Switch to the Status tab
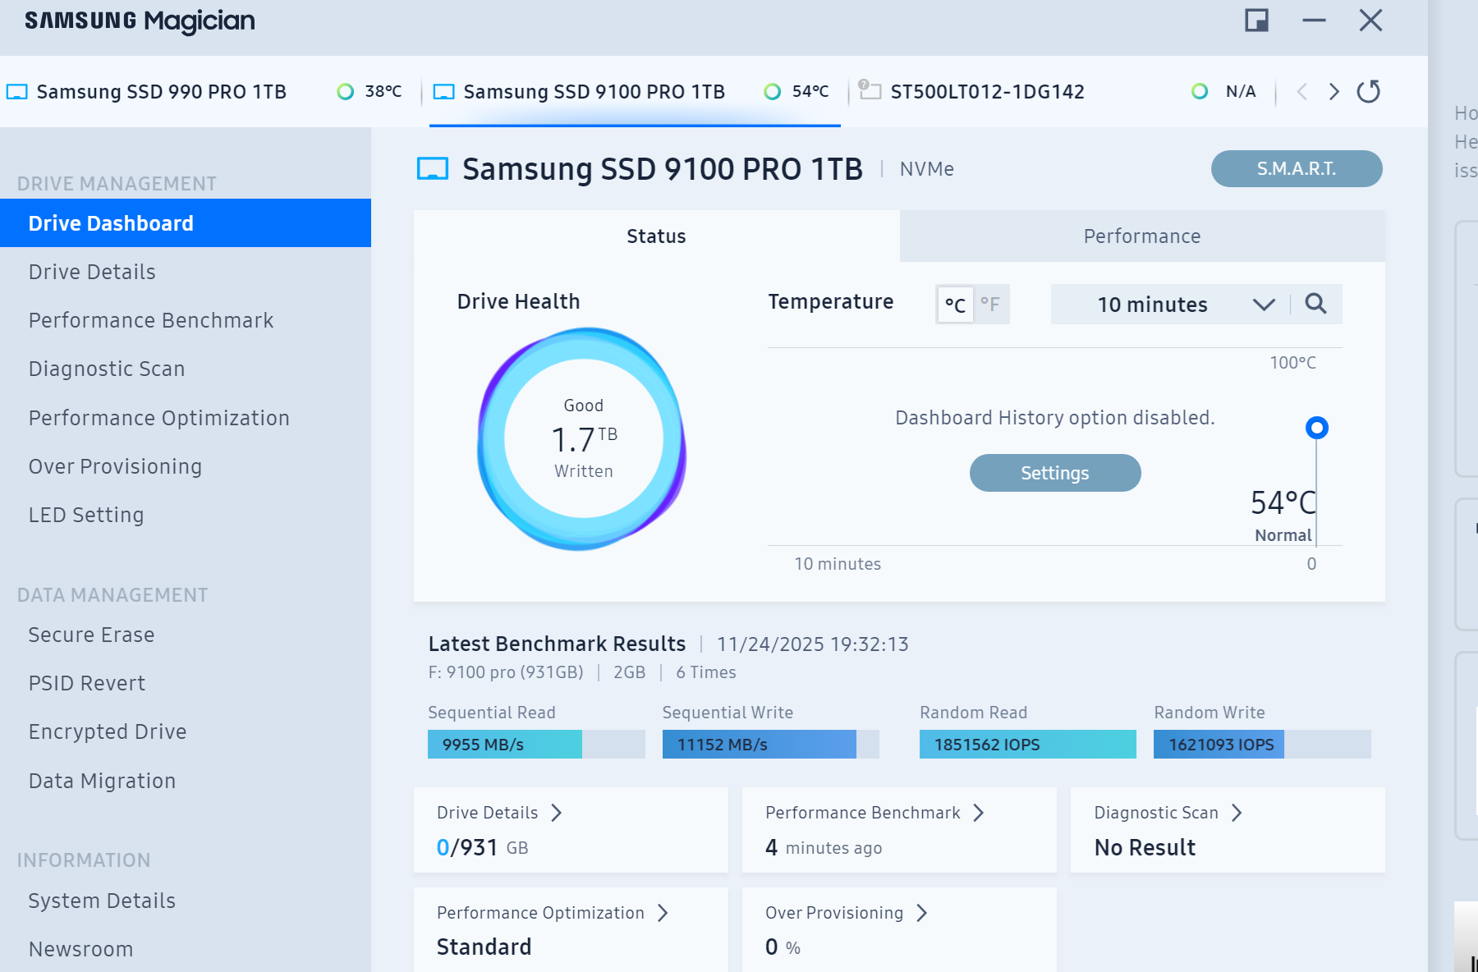 click(656, 236)
